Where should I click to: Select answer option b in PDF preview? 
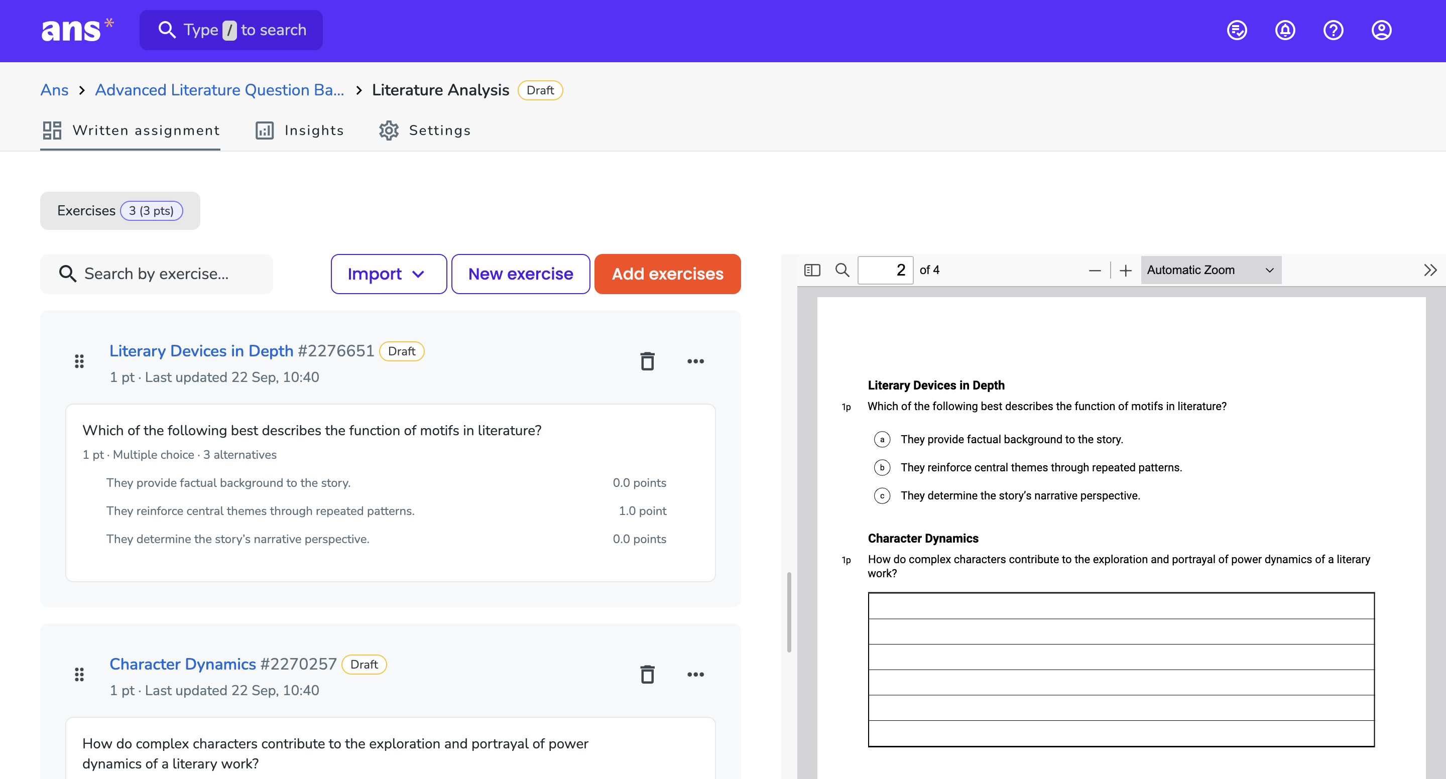tap(882, 467)
